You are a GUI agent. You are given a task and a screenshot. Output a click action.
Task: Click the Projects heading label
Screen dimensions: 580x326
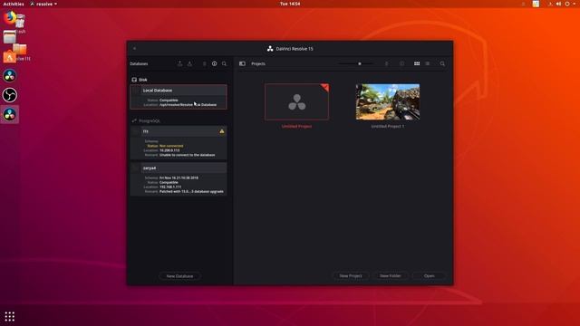(258, 63)
